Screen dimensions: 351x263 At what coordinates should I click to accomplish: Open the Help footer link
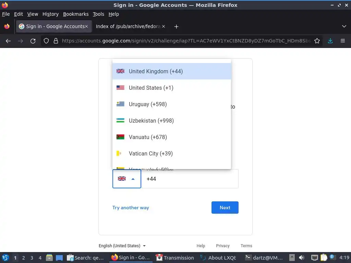(x=201, y=246)
